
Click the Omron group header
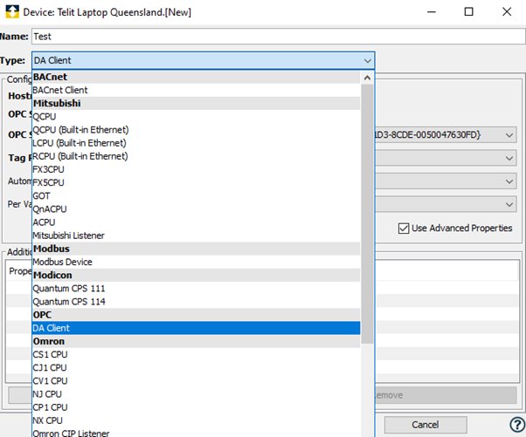point(197,342)
